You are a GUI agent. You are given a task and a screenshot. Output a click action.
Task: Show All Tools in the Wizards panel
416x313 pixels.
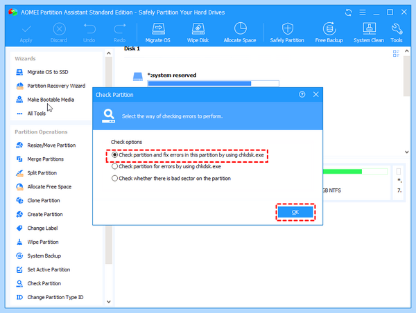[x=36, y=114]
